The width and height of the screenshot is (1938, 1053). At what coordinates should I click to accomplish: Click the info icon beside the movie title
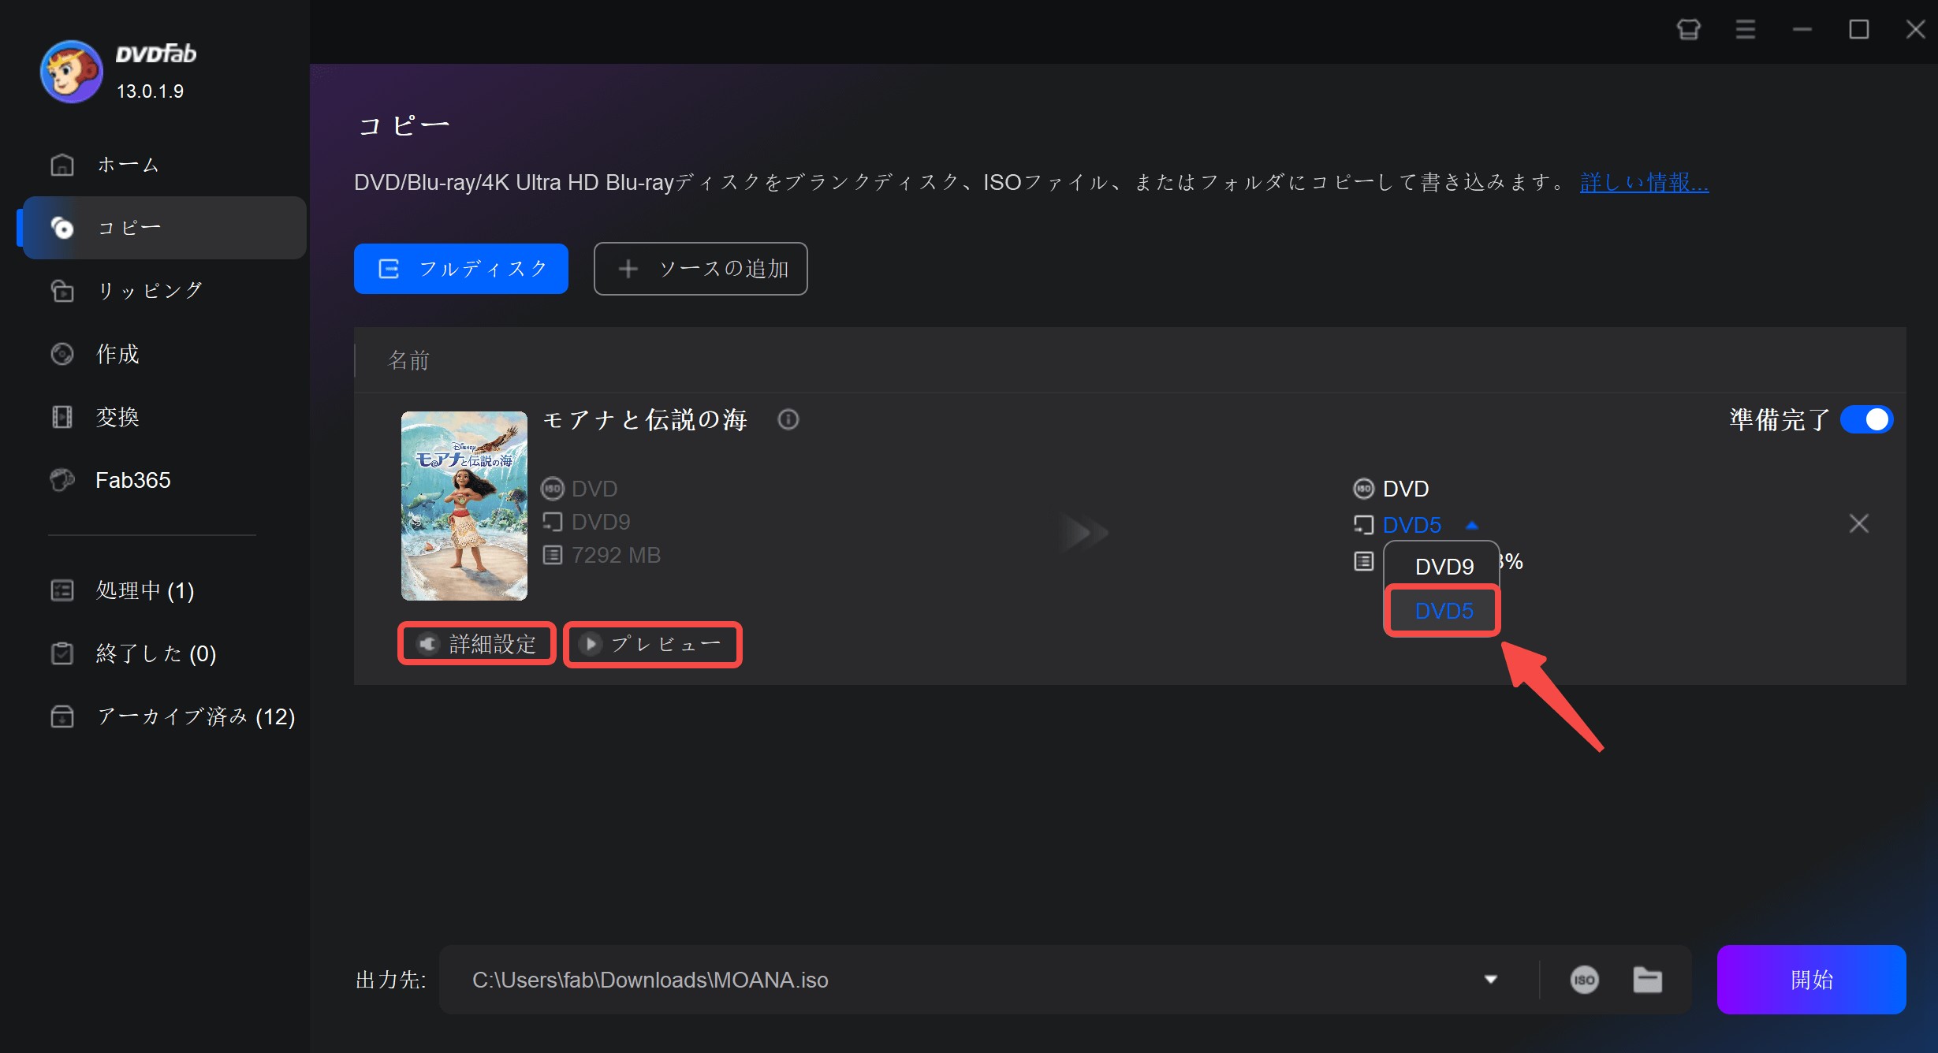pos(788,419)
